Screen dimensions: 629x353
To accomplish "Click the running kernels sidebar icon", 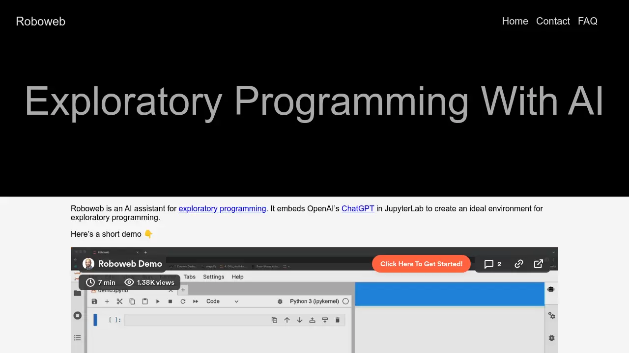I will (x=78, y=316).
